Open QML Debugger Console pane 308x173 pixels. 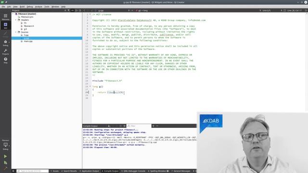[133, 171]
